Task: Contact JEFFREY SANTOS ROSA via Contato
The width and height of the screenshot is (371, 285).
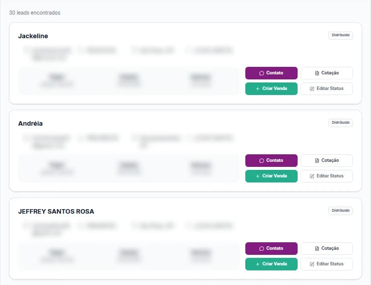Action: coord(271,248)
